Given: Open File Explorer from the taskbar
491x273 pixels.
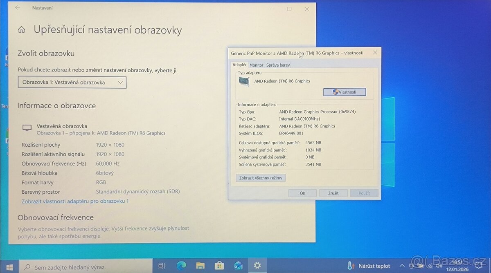Looking at the screenshot, I should tap(200, 266).
